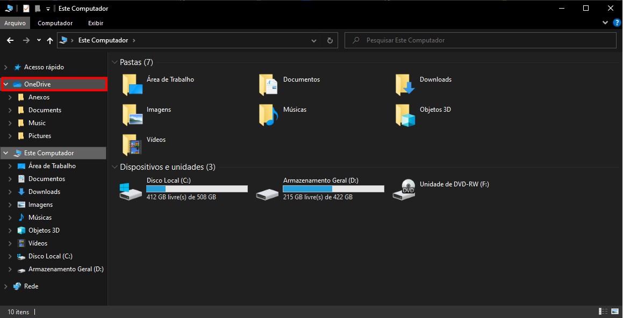Go up one level with the Up arrow

coord(49,40)
